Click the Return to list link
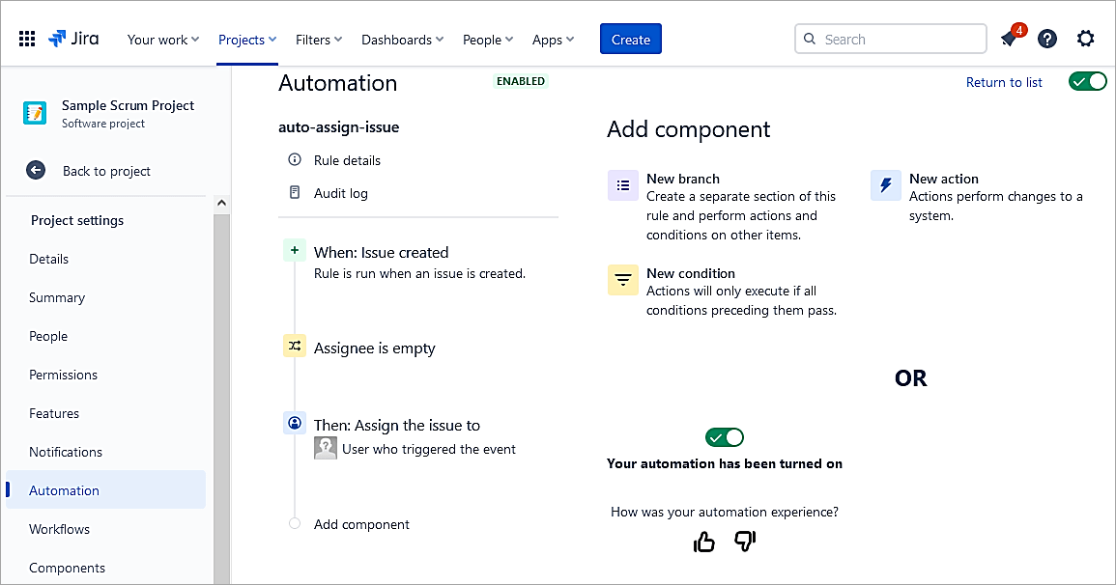The width and height of the screenshot is (1116, 585). tap(1004, 82)
